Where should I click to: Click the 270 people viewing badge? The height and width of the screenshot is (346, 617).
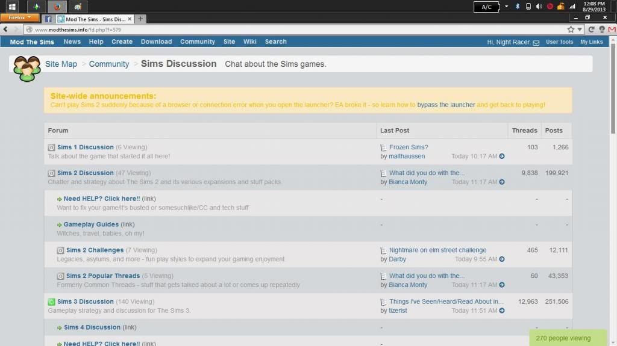pos(568,338)
